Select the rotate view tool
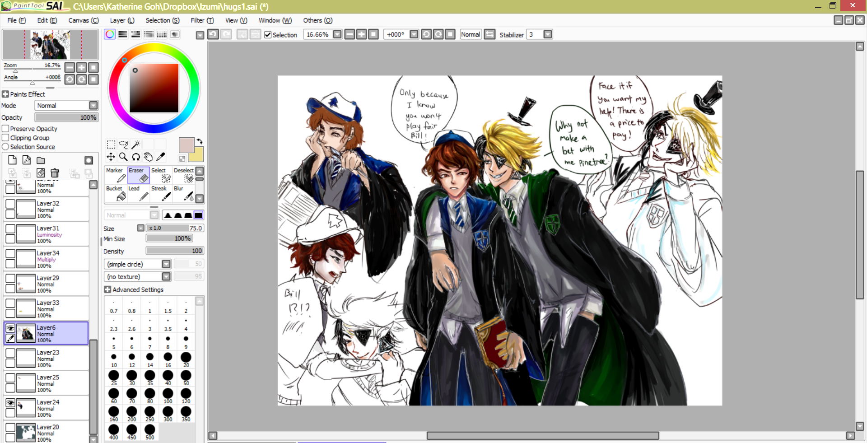Image resolution: width=867 pixels, height=443 pixels. click(x=135, y=157)
